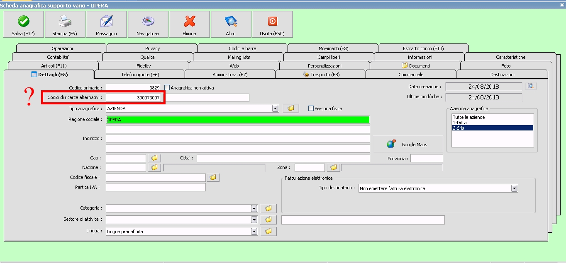Select Tutte le aziende in Aziende anagrafica
The height and width of the screenshot is (263, 566).
click(x=492, y=117)
